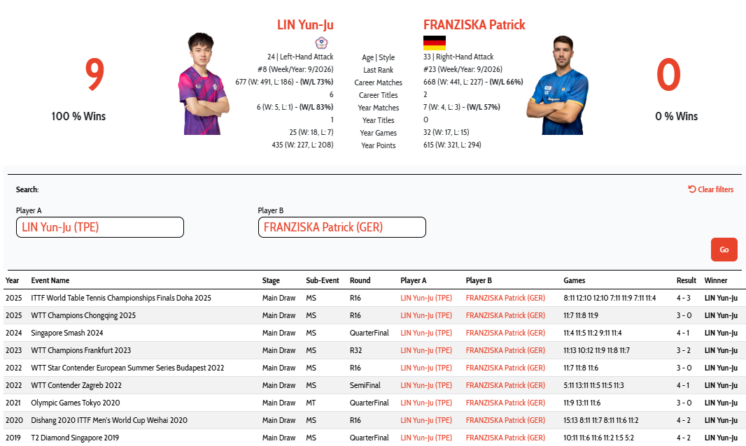Click the Round column header
746x446 pixels.
tap(360, 280)
